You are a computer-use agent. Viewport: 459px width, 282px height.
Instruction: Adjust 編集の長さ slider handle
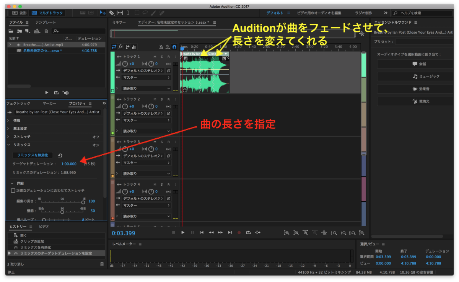pyautogui.click(x=83, y=202)
